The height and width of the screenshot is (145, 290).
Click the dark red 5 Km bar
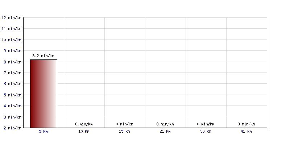pos(43,94)
